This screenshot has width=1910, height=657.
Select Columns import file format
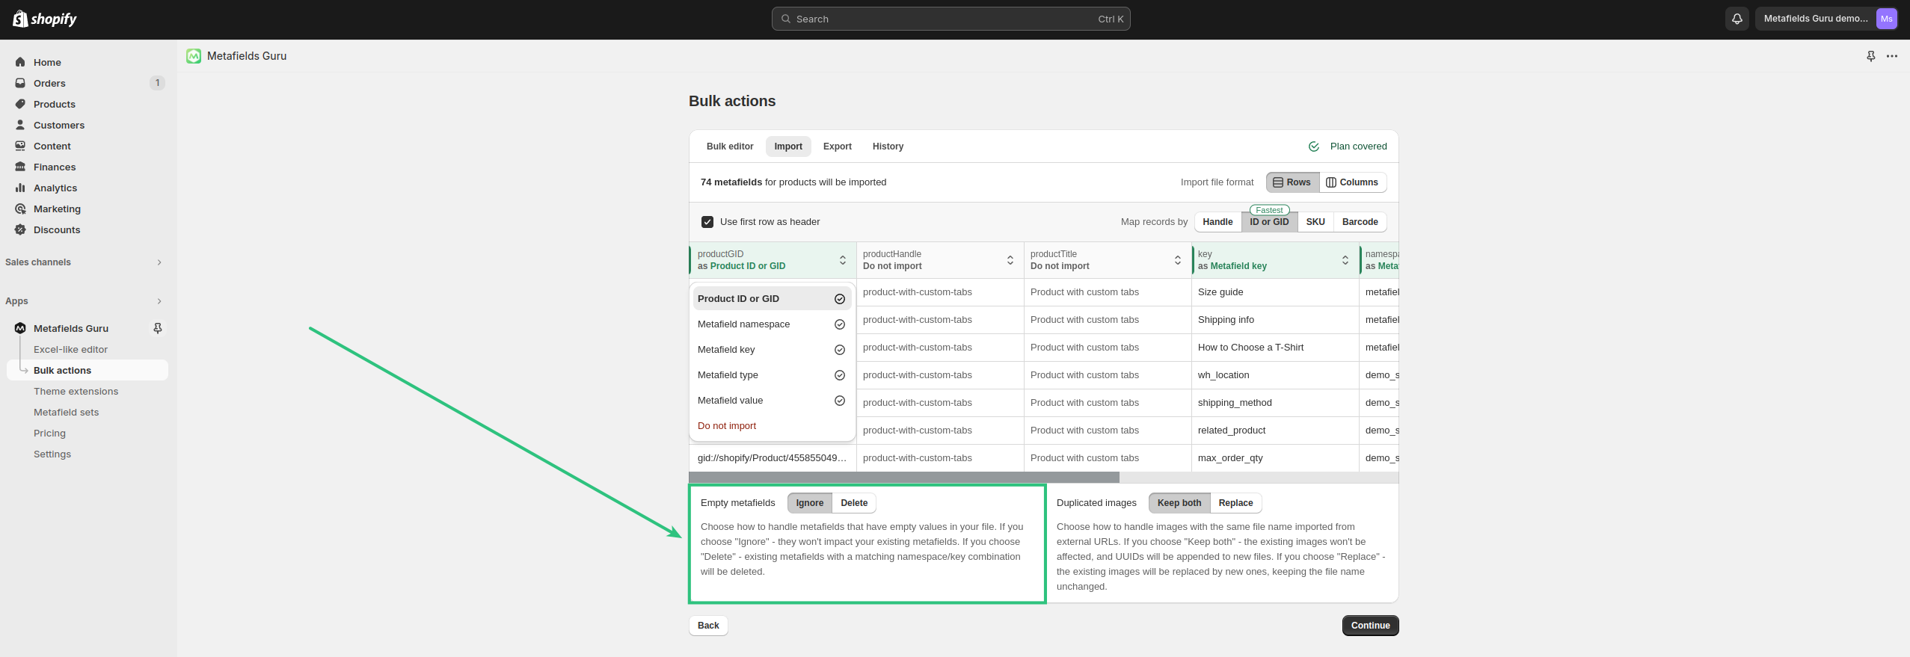(1352, 182)
